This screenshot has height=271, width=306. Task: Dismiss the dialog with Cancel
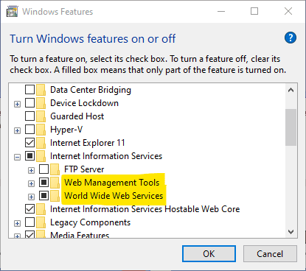(x=270, y=254)
